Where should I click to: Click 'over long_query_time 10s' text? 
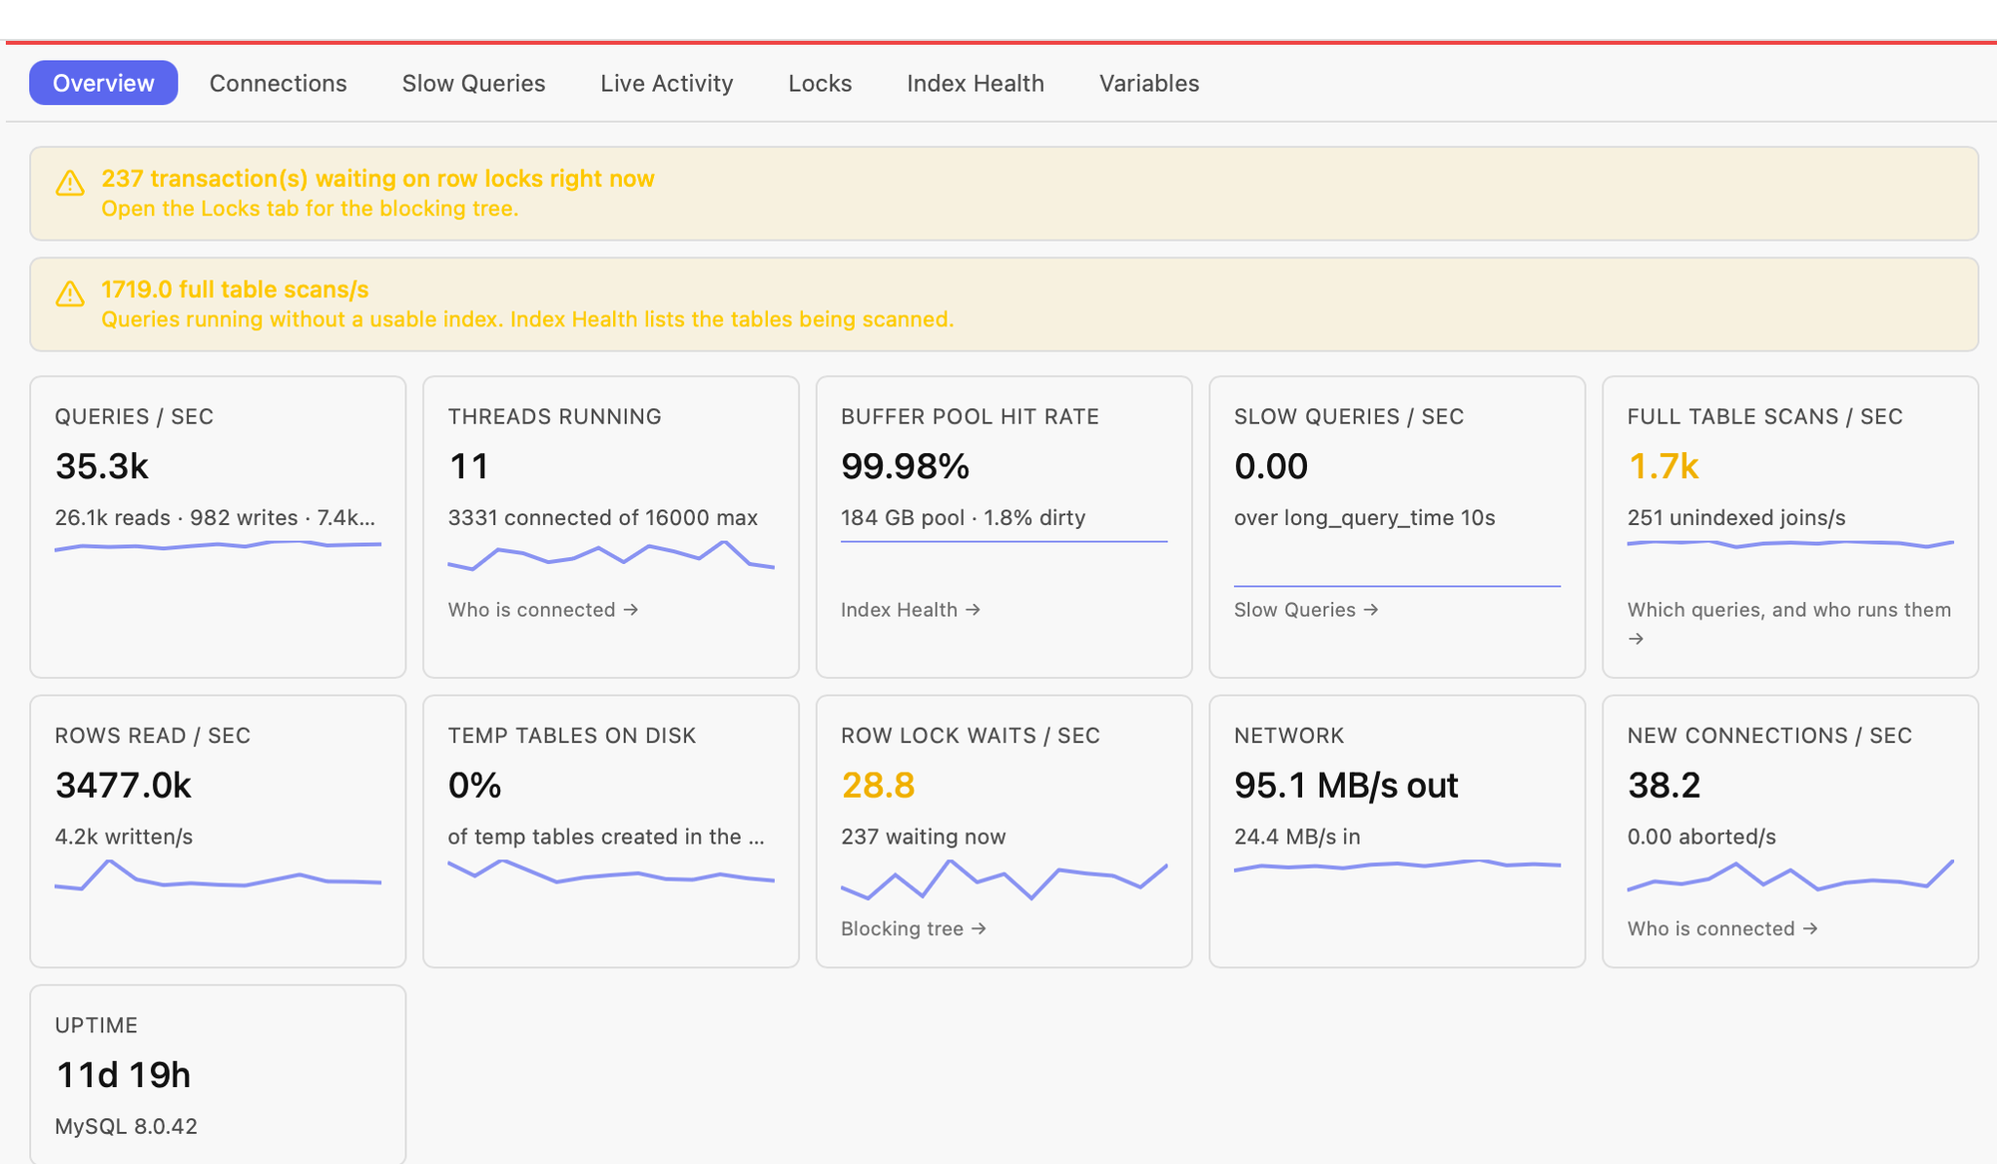(x=1364, y=517)
